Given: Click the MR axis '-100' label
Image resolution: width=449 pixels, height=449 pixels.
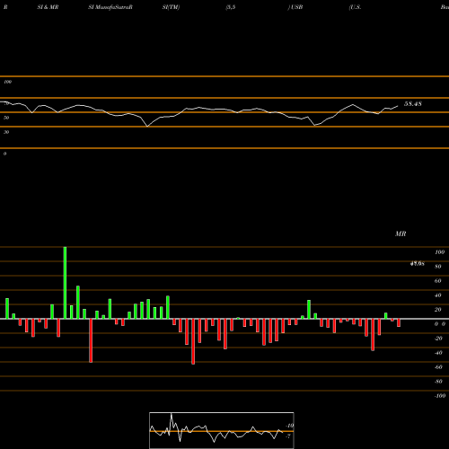Looking at the screenshot, I should click(x=440, y=396).
